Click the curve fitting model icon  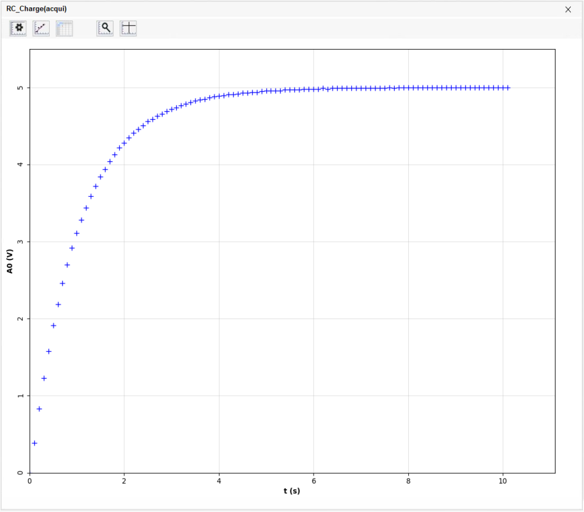click(42, 29)
